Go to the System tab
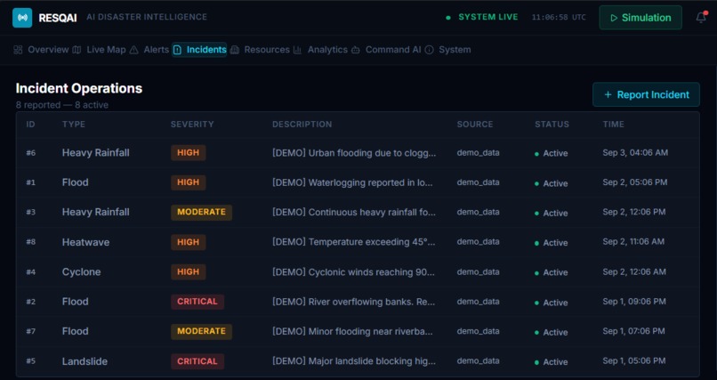 (447, 50)
